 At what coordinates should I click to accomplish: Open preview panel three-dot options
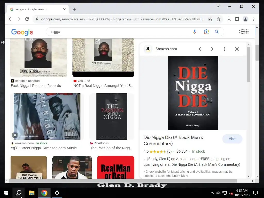click(x=225, y=49)
